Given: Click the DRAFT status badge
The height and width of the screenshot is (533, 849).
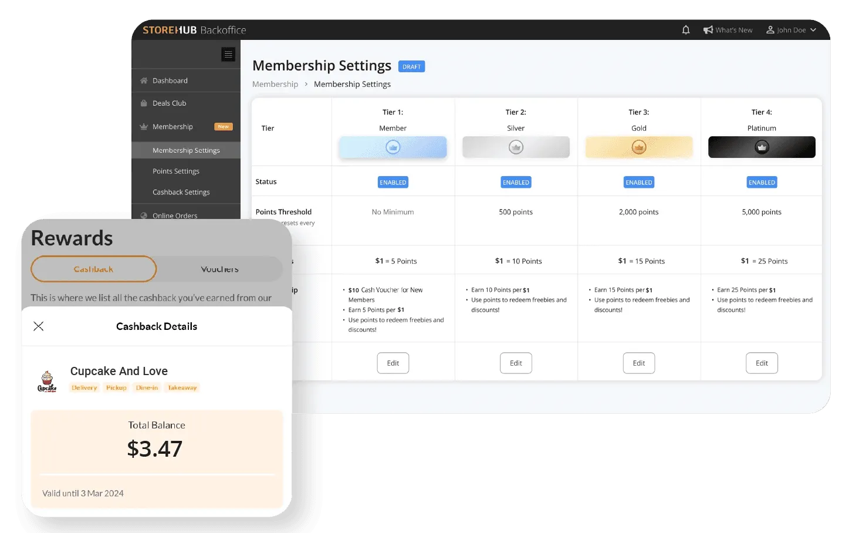Looking at the screenshot, I should click(x=411, y=66).
